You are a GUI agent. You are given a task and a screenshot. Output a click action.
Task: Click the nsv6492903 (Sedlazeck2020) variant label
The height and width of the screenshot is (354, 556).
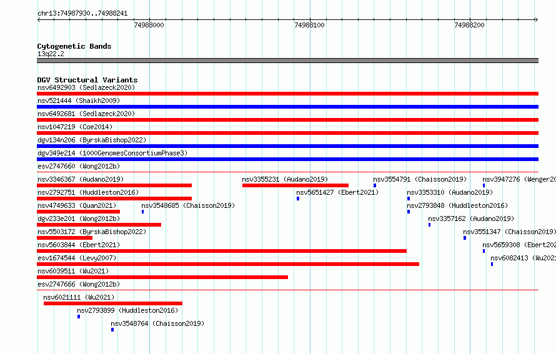pyautogui.click(x=86, y=87)
